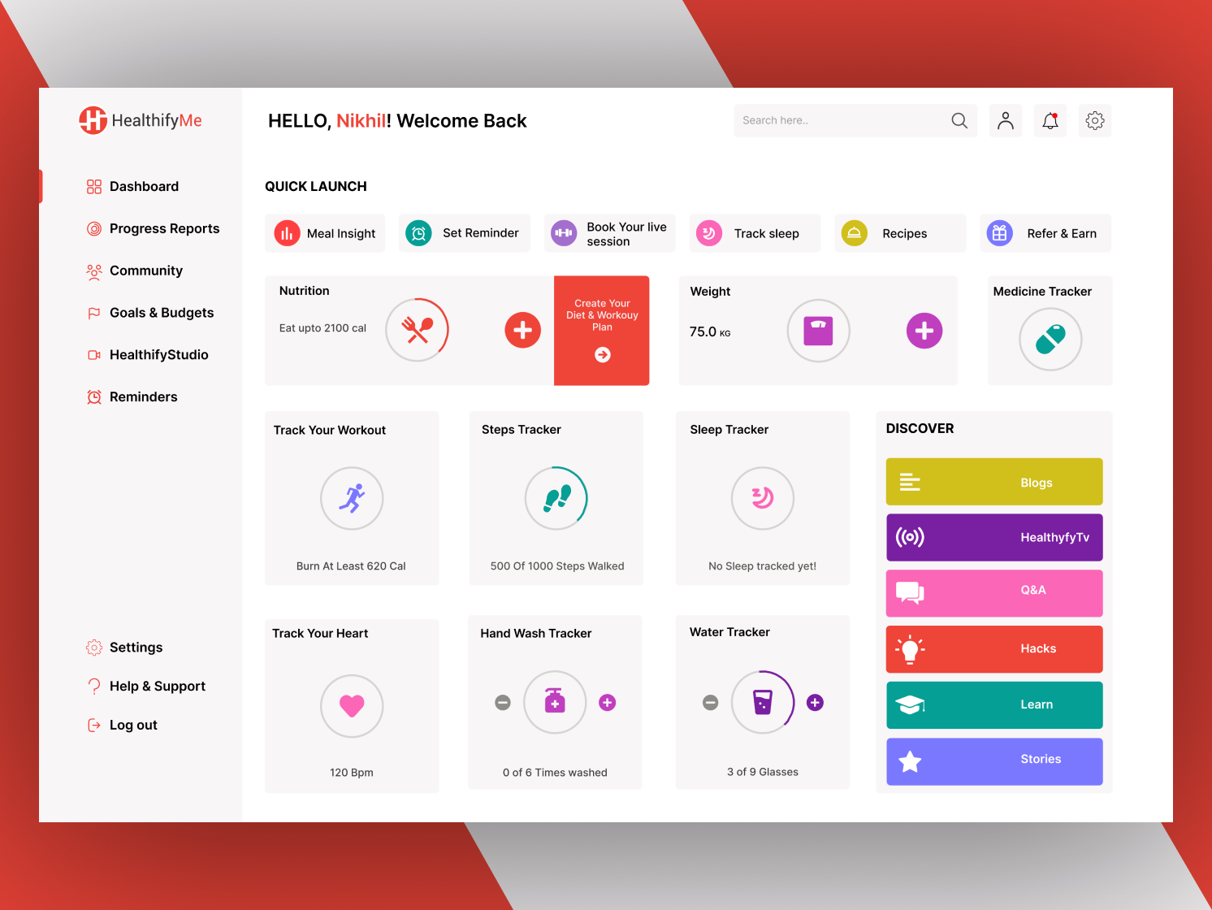Open Create Your Diet & Workout Plan
This screenshot has width=1212, height=910.
(602, 331)
